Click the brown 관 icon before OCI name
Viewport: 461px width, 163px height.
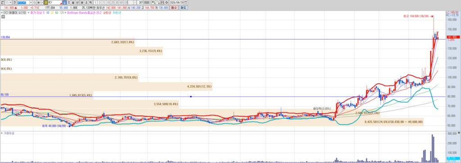click(x=45, y=3)
